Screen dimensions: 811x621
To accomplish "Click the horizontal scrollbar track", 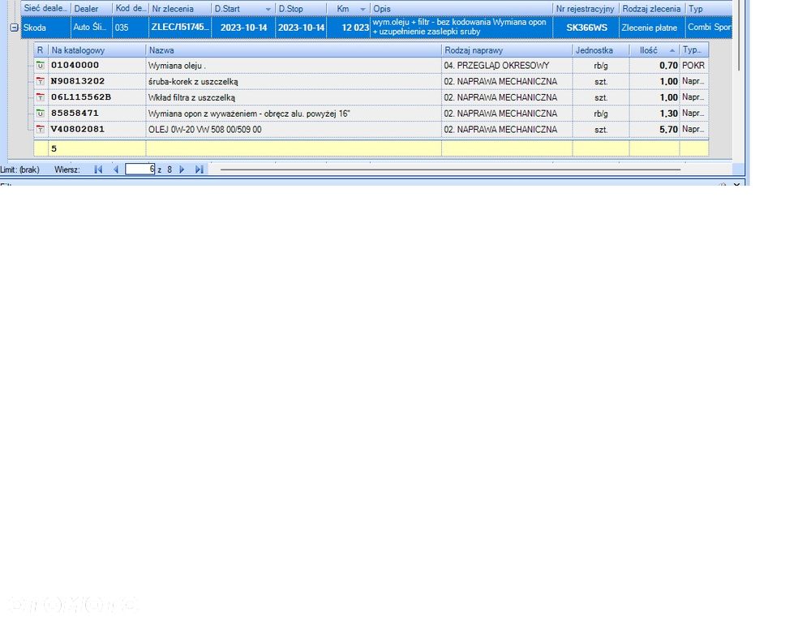I will [450, 169].
